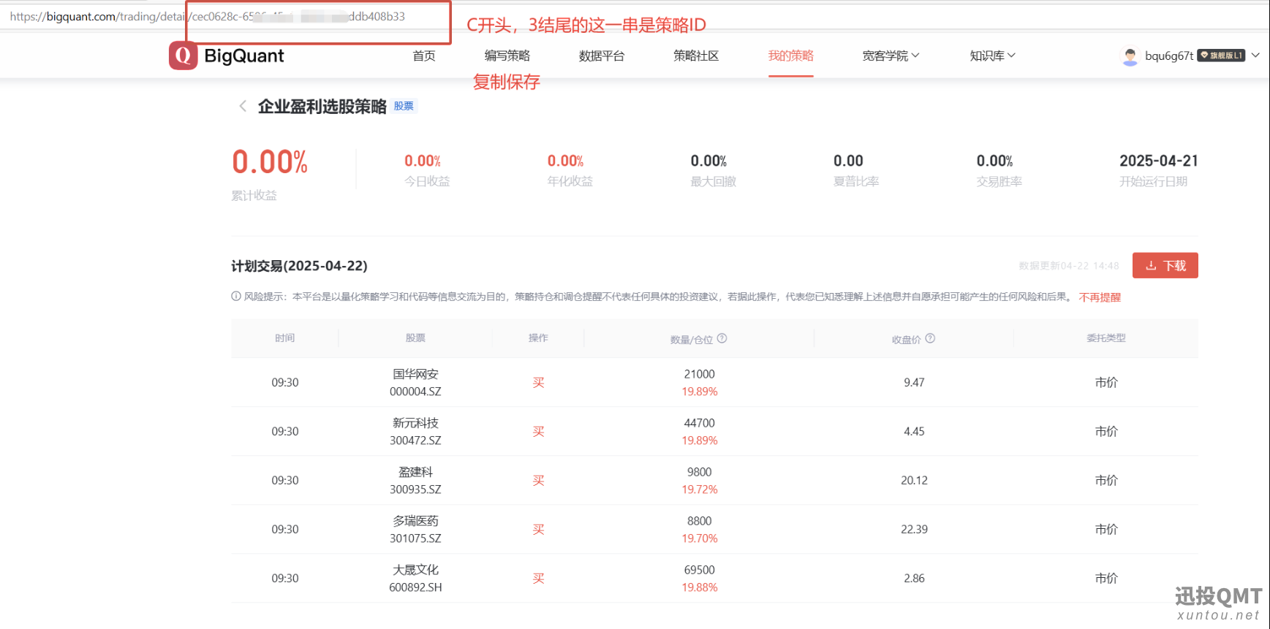Open the 策略社区 menu item
The image size is (1270, 629).
point(695,56)
